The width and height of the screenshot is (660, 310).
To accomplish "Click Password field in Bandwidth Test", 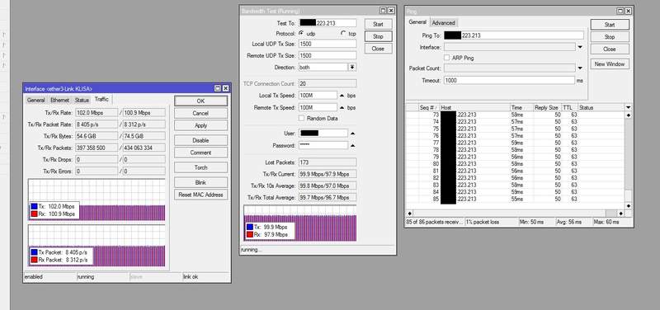I will pyautogui.click(x=323, y=145).
